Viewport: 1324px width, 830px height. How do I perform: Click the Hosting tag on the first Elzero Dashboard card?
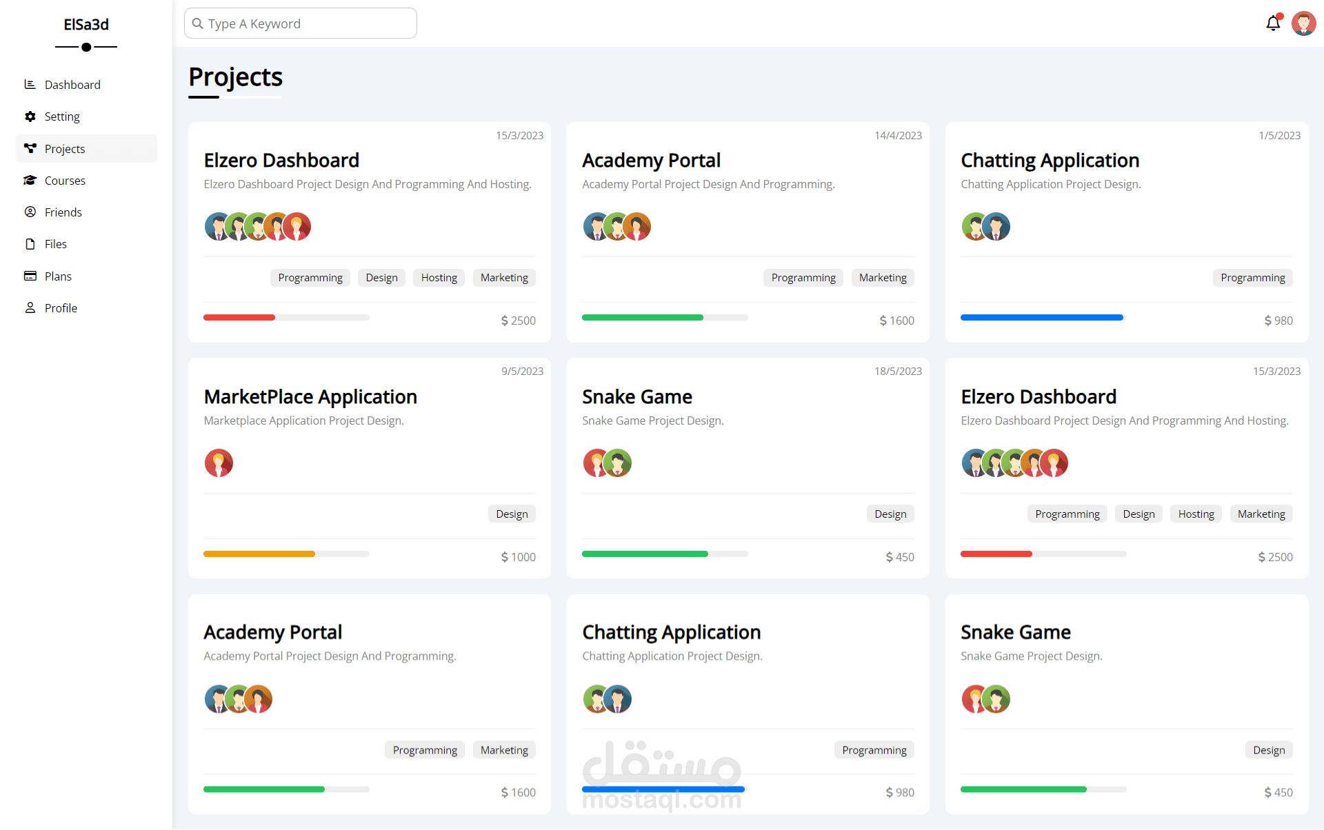point(439,278)
